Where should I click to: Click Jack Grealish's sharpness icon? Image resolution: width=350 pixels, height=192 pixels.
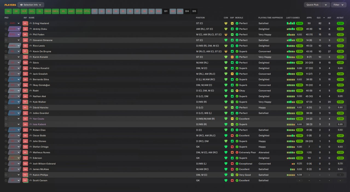[232, 74]
